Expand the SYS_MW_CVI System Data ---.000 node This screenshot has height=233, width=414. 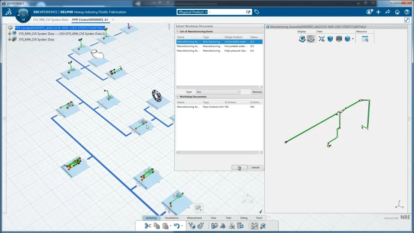(10, 34)
